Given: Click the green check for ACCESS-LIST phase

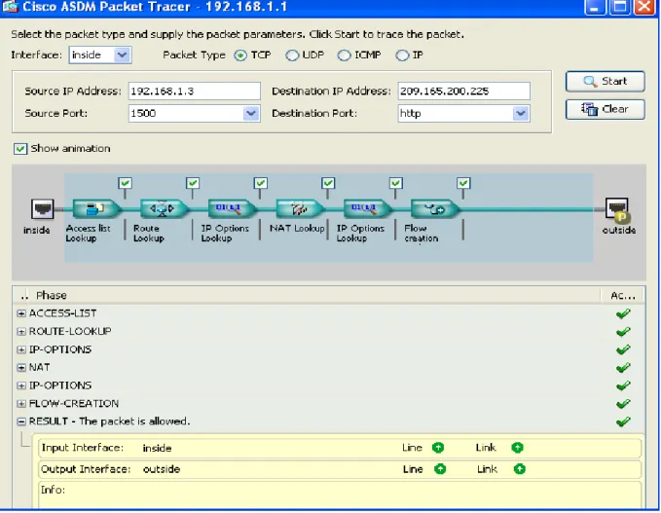Looking at the screenshot, I should point(623,313).
